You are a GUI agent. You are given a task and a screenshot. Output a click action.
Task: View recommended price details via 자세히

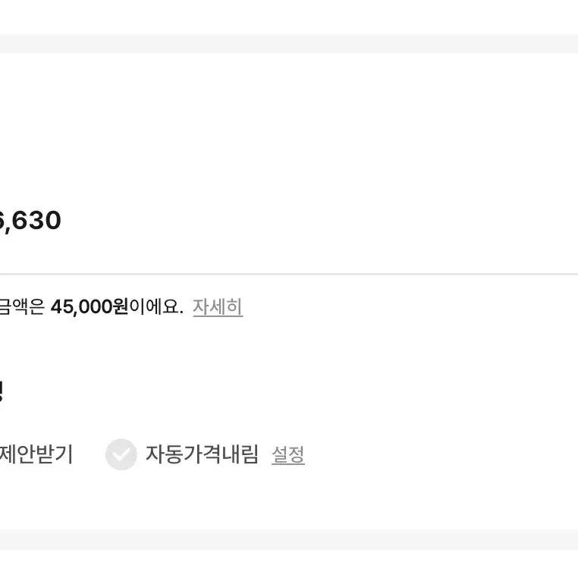point(218,306)
